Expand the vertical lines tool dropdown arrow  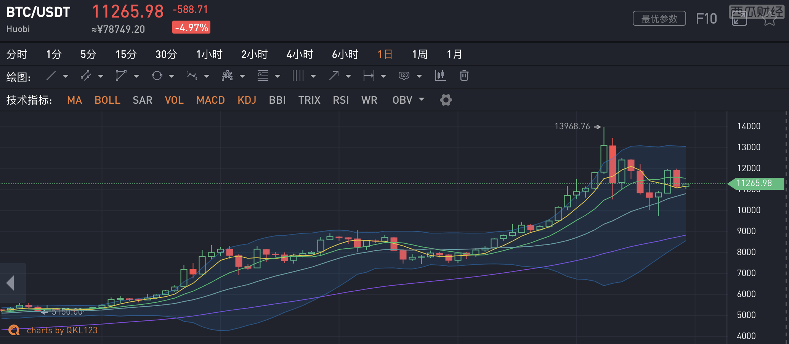313,76
